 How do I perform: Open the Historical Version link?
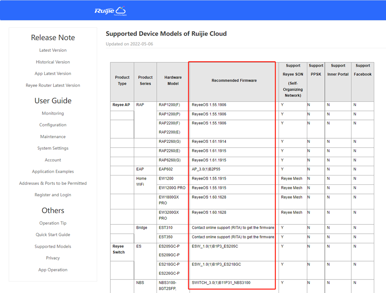tap(53, 62)
